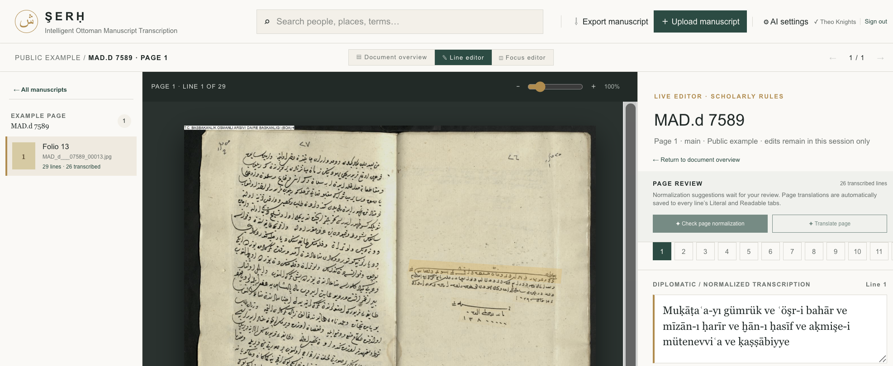Viewport: 893px width, 366px height.
Task: Jump to line 10
Action: click(x=857, y=251)
